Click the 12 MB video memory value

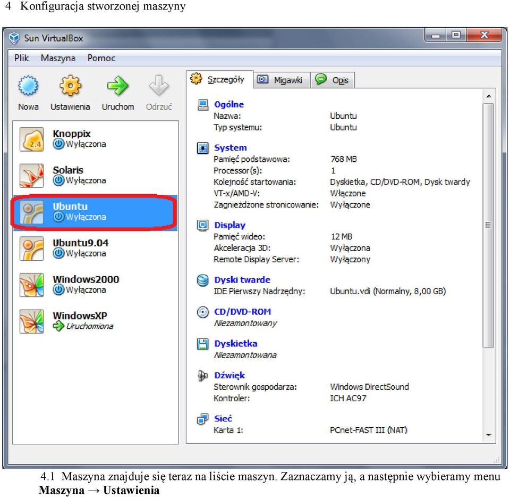click(341, 237)
